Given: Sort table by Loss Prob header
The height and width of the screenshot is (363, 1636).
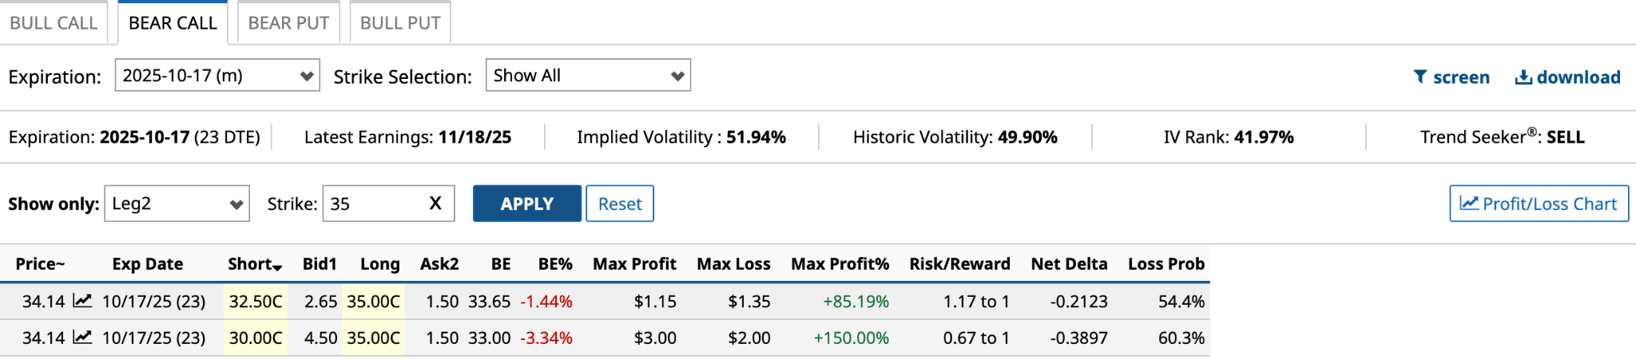Looking at the screenshot, I should click(x=1165, y=264).
